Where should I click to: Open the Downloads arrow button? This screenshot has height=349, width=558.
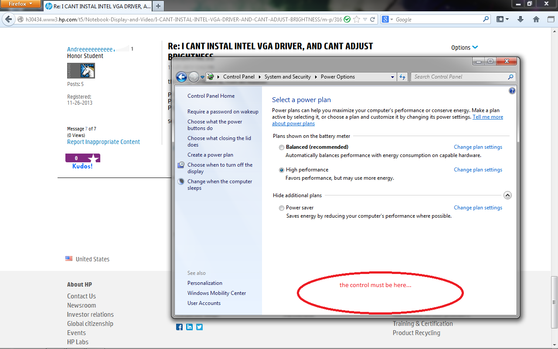point(521,19)
